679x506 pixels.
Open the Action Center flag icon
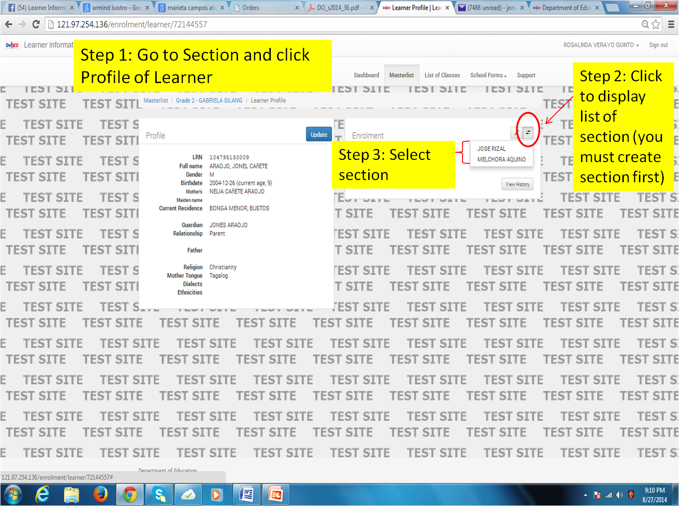597,495
